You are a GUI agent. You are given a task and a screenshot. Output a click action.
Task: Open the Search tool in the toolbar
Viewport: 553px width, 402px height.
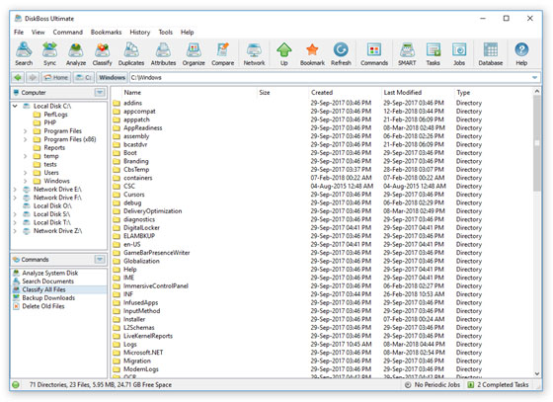click(24, 54)
